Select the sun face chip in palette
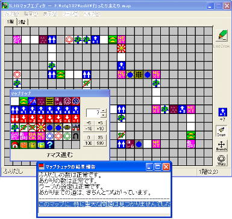Screen dimensions: 232x219 (41, 127)
